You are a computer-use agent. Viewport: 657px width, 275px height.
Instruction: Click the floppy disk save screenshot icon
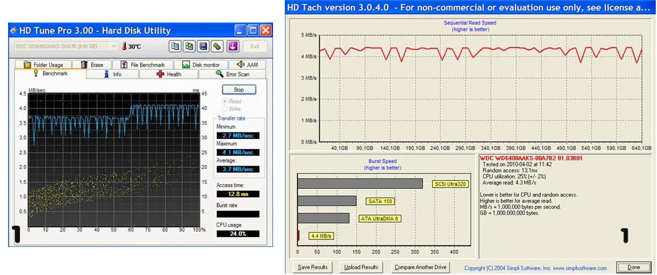pos(203,46)
